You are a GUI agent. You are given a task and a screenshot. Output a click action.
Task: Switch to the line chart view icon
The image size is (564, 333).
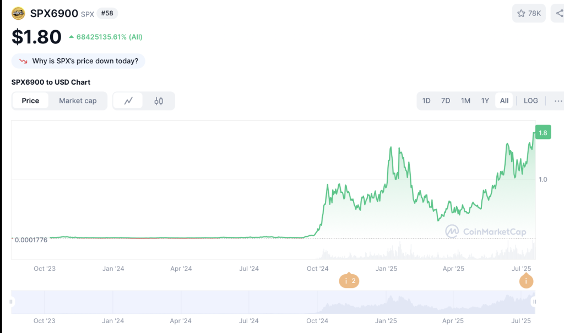tap(128, 101)
